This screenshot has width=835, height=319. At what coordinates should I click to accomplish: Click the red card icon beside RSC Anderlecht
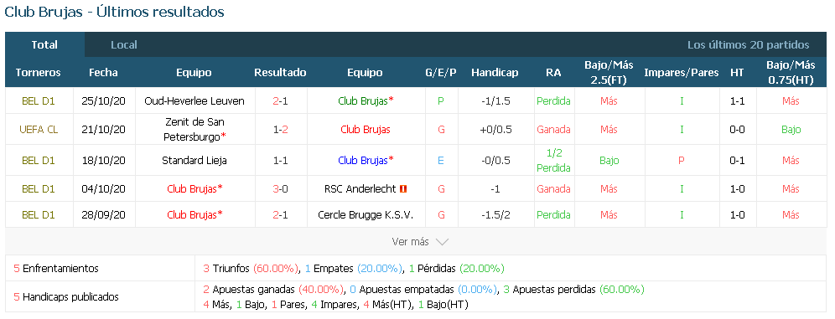point(403,188)
